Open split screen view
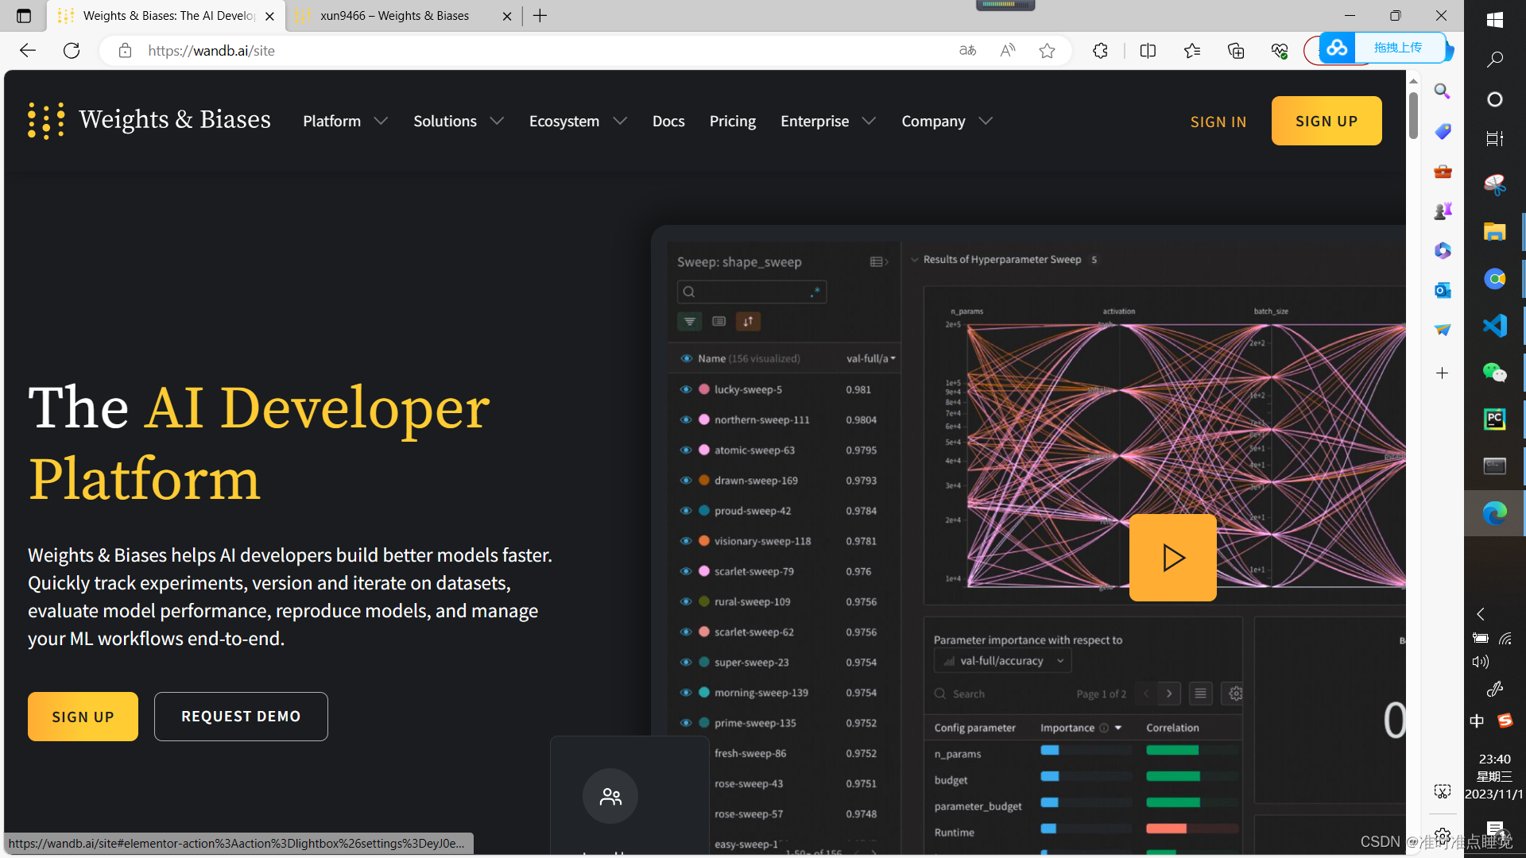Viewport: 1526px width, 858px height. pos(1148,51)
